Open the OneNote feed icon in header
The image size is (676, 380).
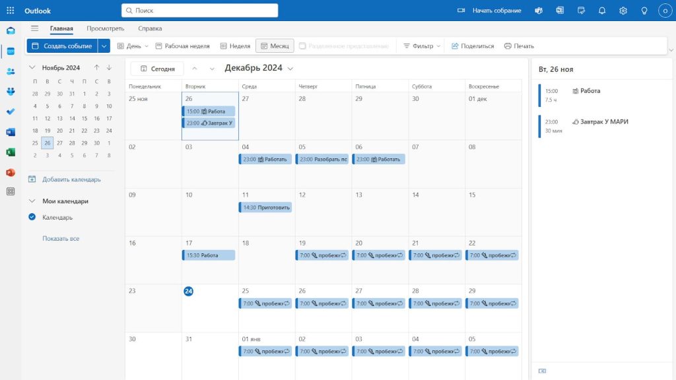(x=560, y=11)
